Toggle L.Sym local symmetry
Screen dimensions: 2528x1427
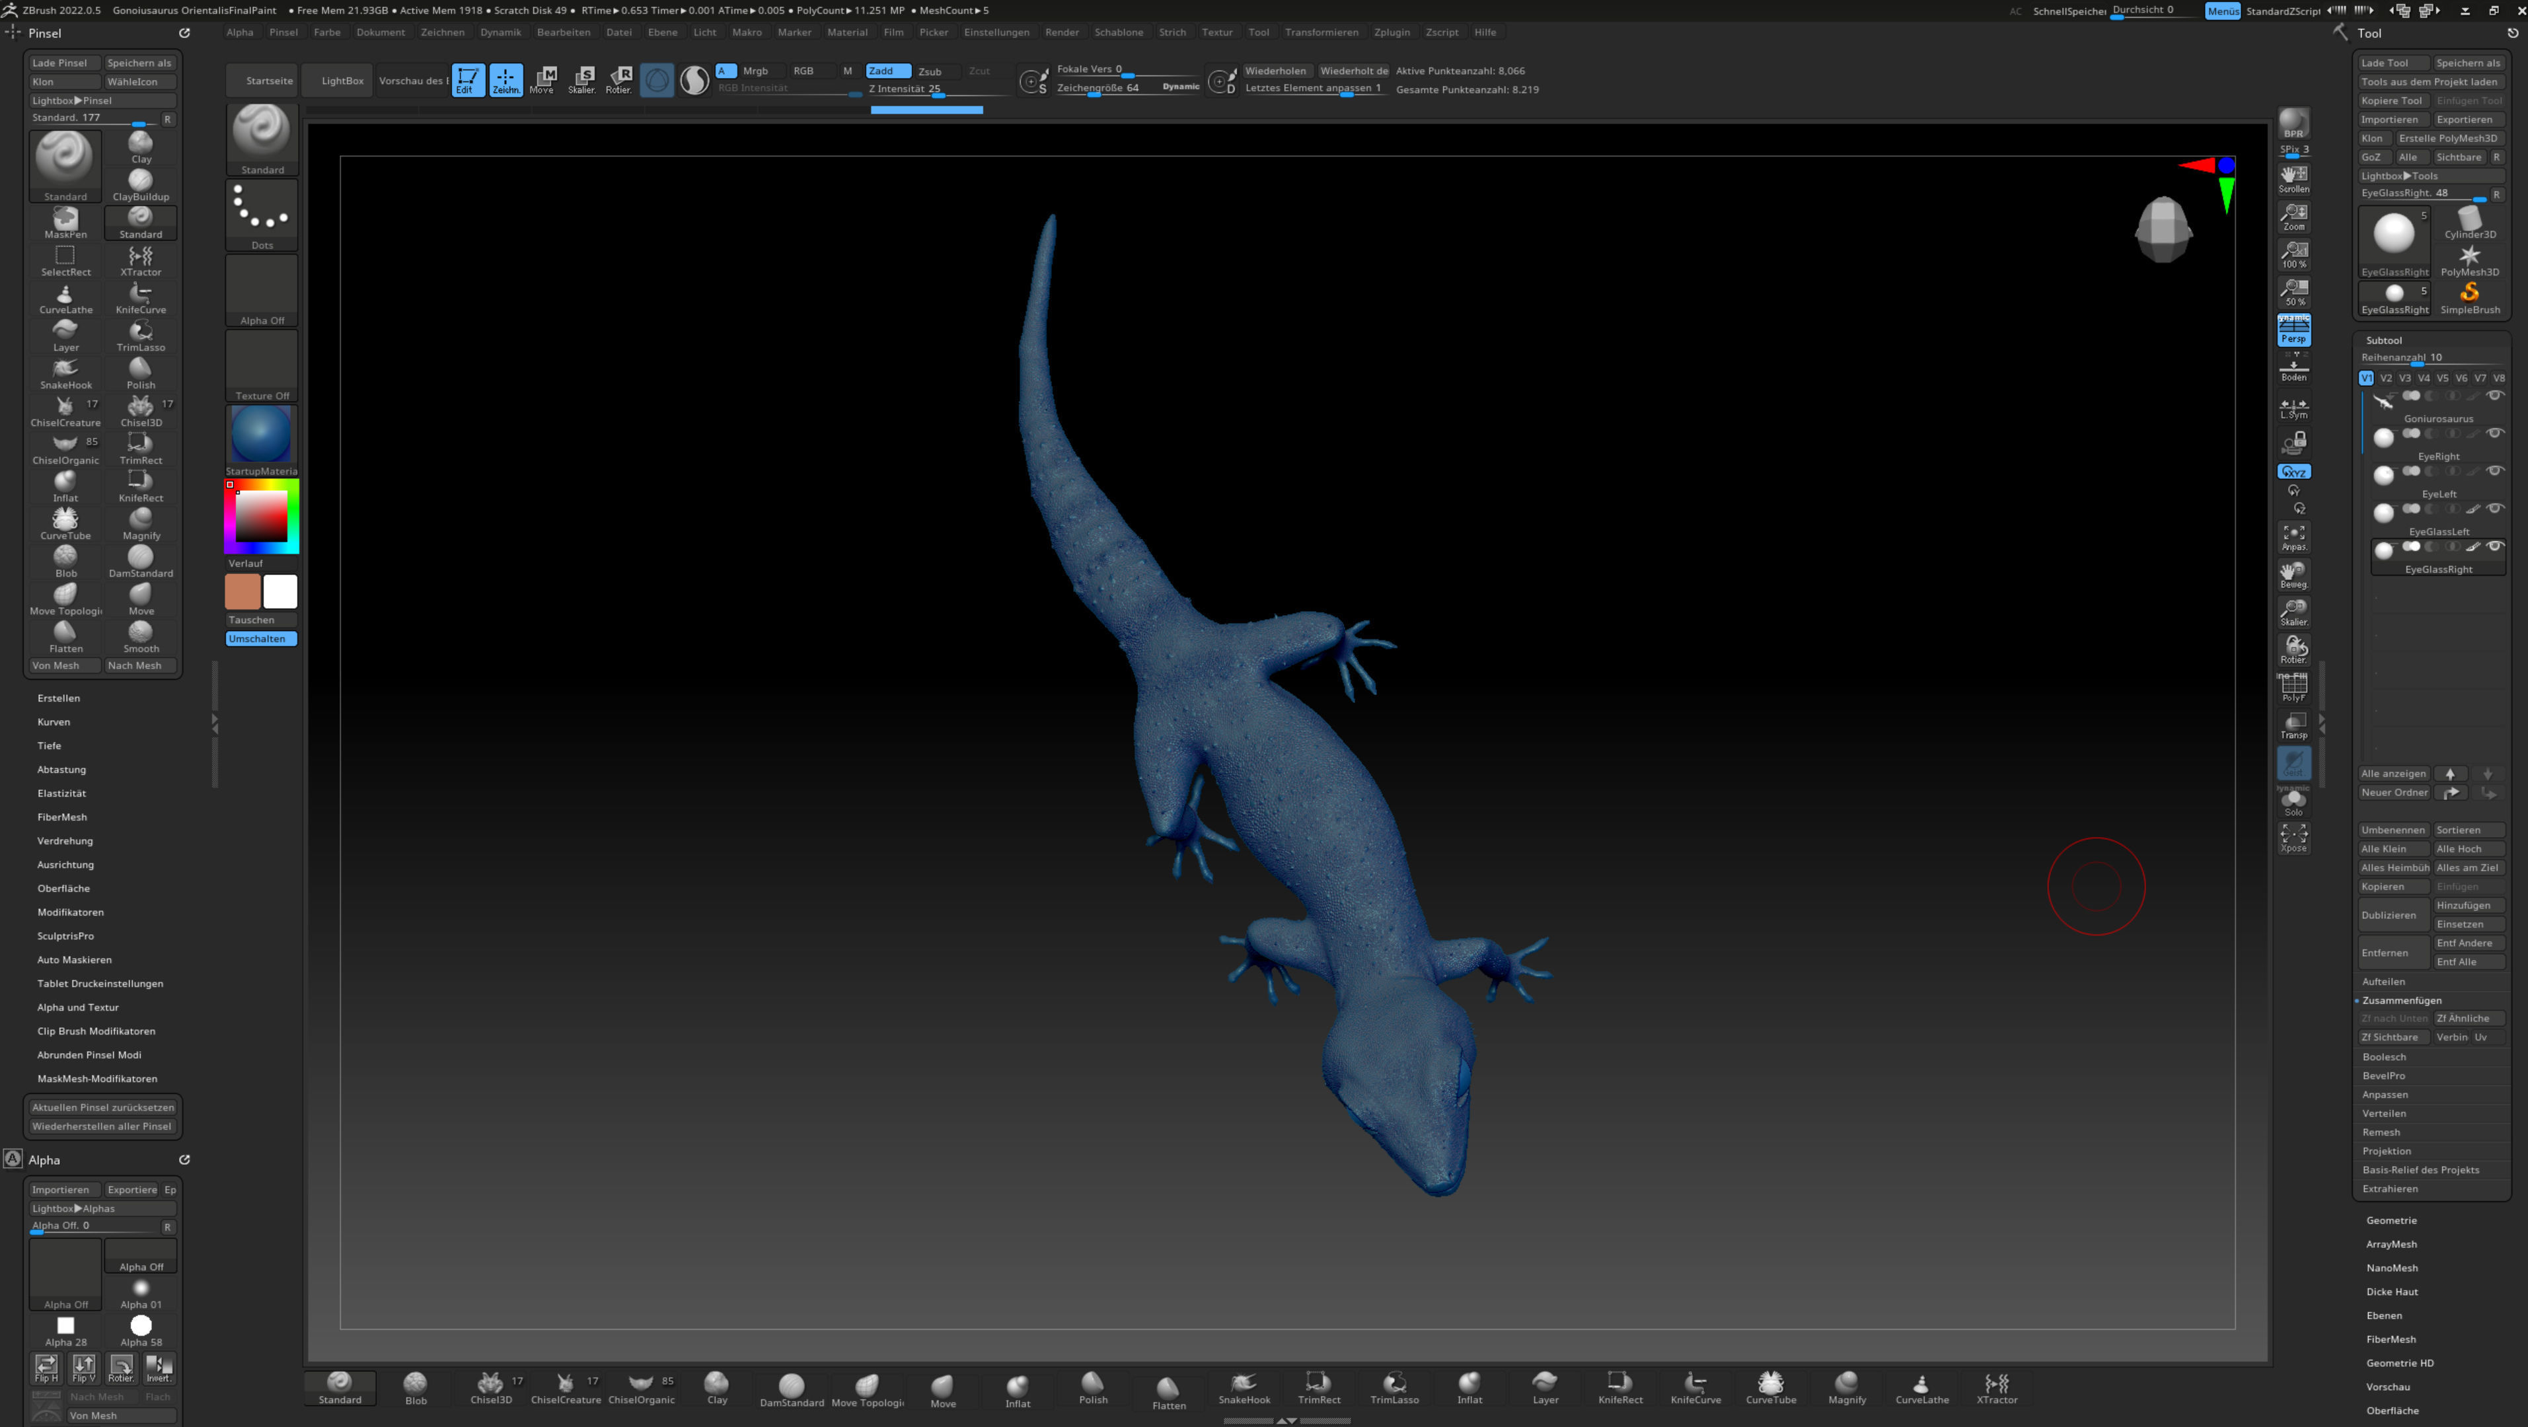click(2293, 408)
